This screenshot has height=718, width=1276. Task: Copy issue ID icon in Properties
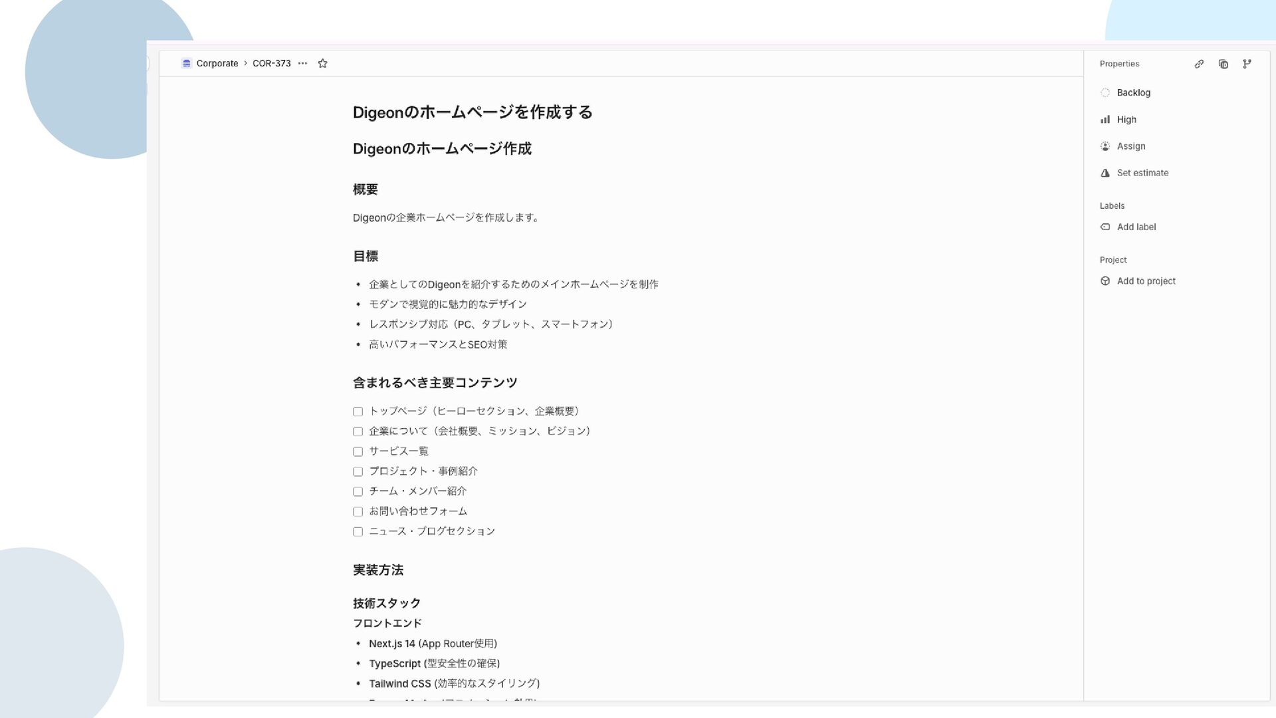click(1223, 64)
